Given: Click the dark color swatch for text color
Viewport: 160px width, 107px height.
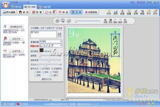Looking at the screenshot, I should point(41,50).
